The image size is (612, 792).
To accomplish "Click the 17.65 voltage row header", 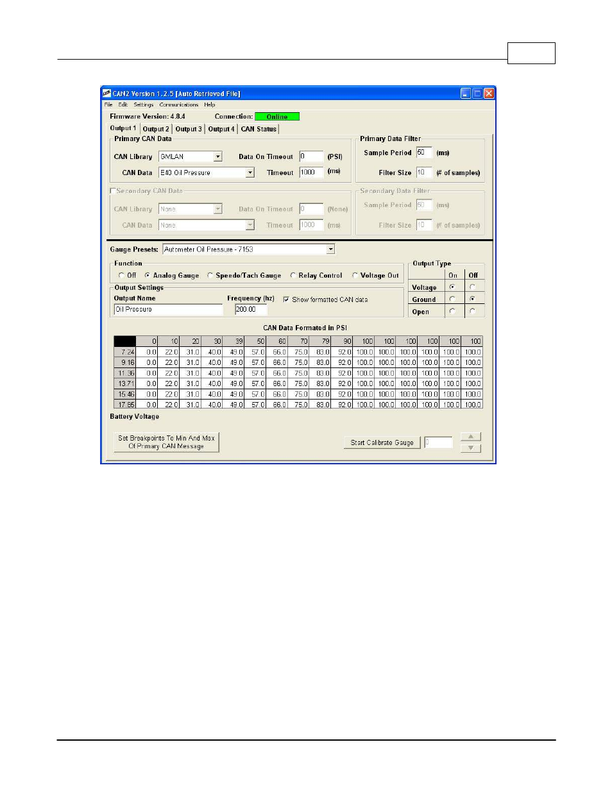I will (125, 405).
